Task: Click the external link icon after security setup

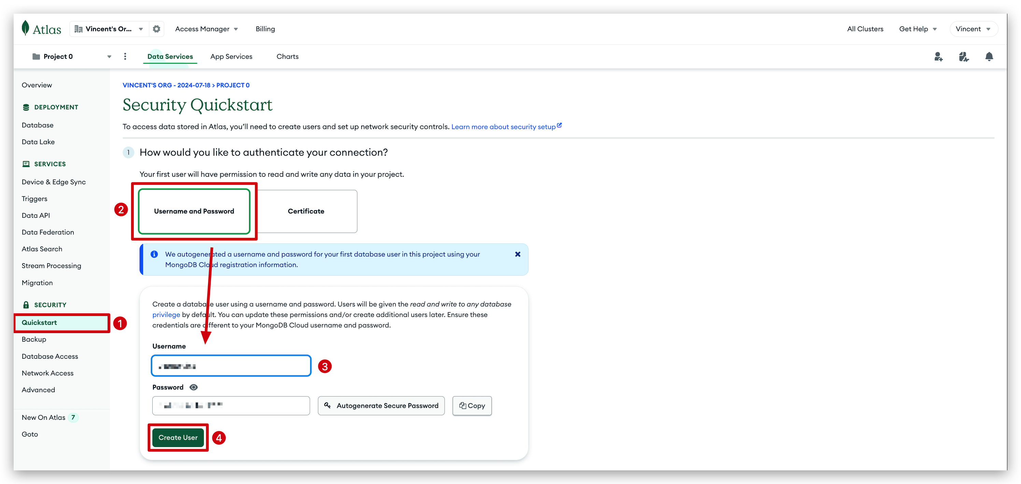Action: pos(559,125)
